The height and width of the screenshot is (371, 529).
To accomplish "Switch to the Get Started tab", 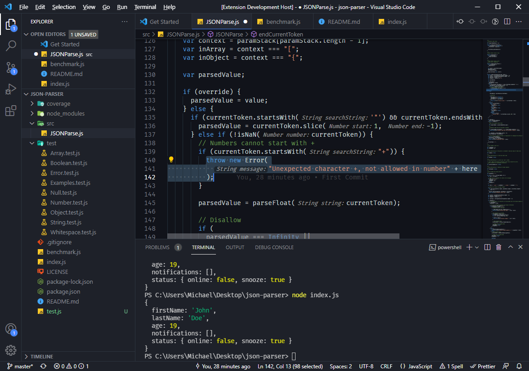I will (164, 22).
